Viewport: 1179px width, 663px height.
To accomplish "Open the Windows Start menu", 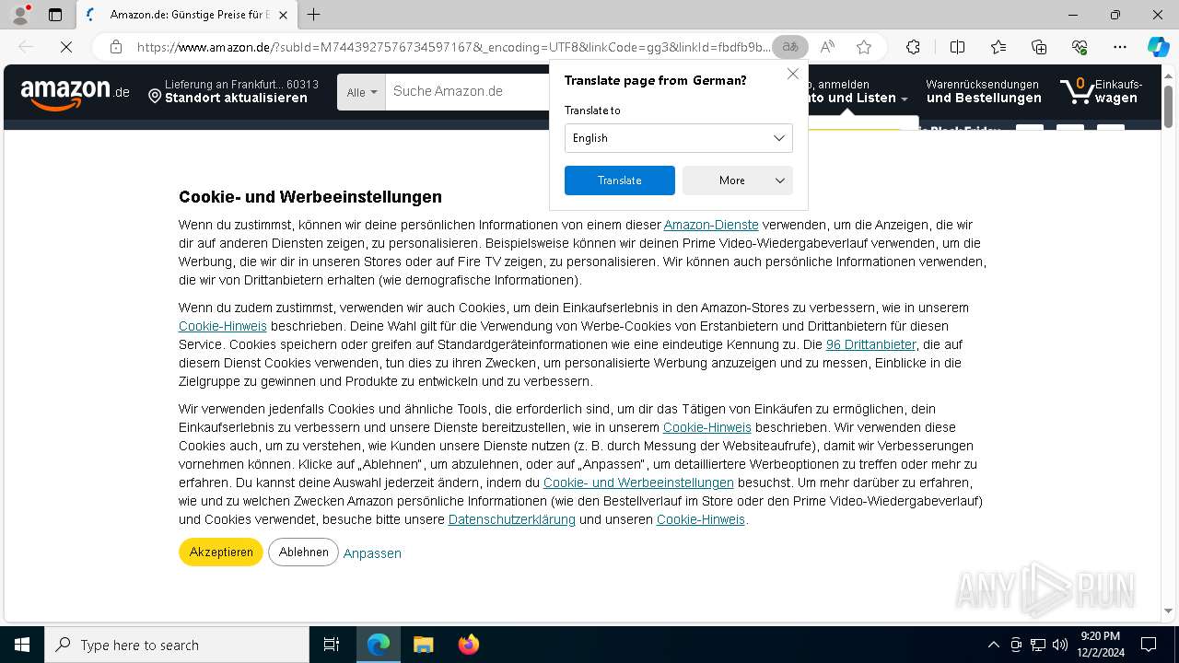I will pos(22,645).
